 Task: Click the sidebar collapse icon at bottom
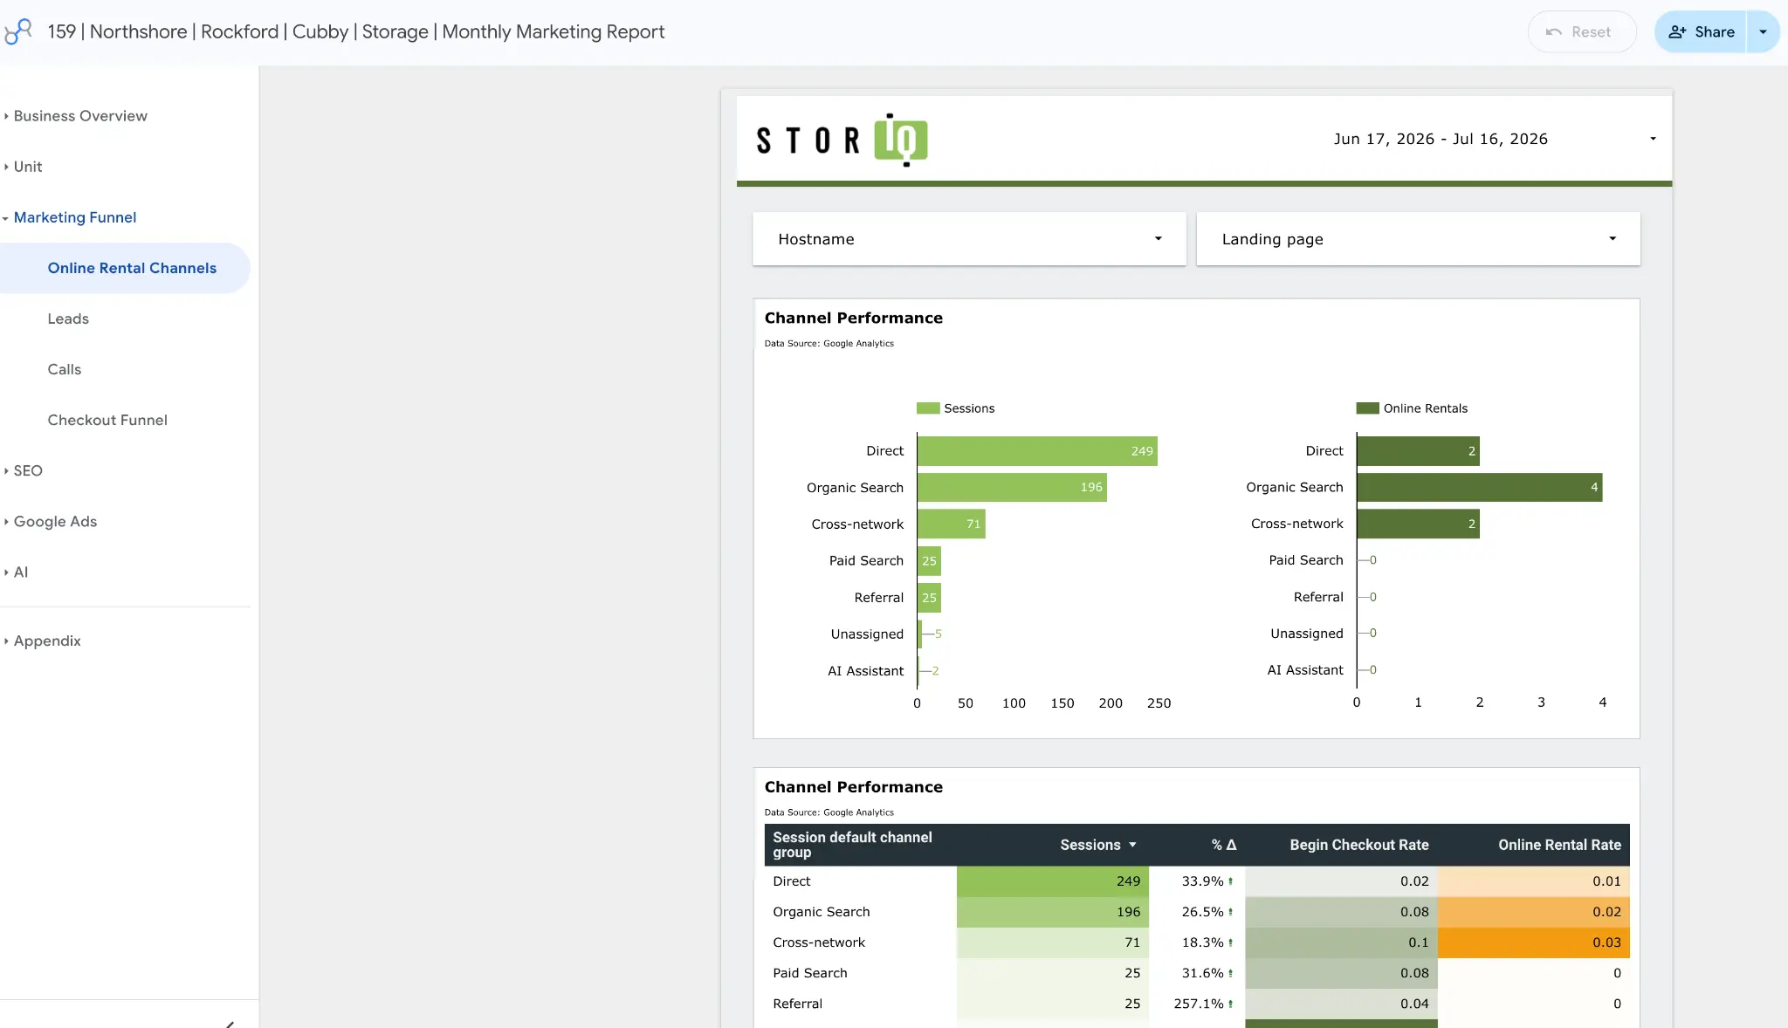[230, 1023]
